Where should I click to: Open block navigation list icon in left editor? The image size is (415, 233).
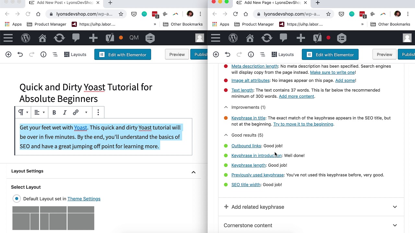pos(55,54)
